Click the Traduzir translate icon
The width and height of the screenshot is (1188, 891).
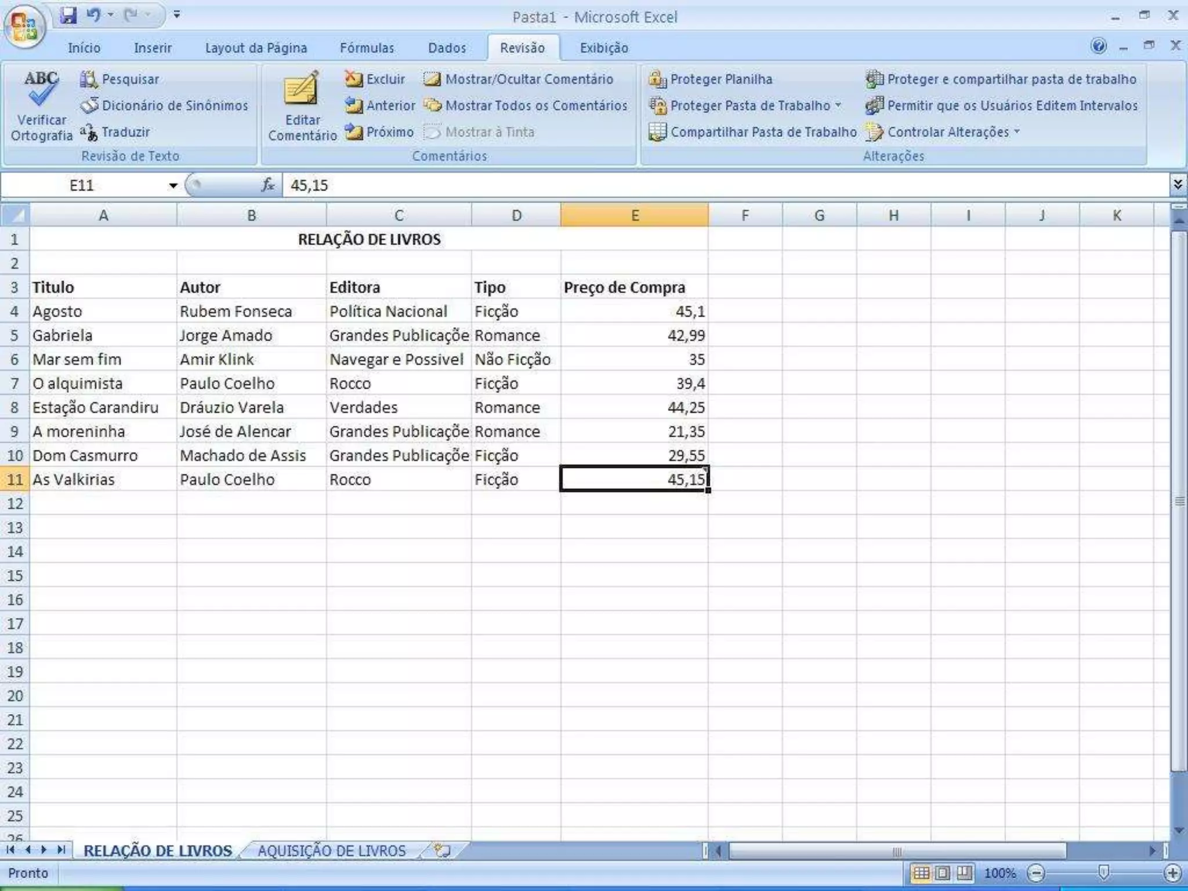click(x=89, y=132)
